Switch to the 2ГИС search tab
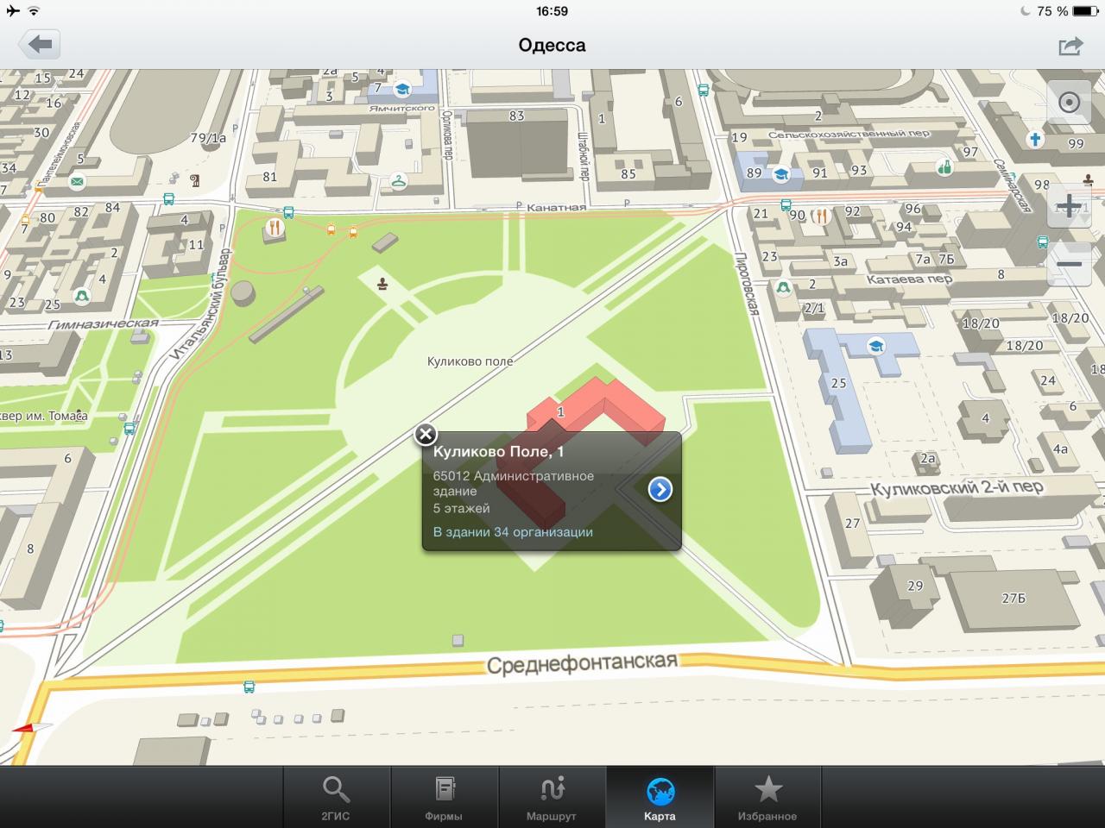The height and width of the screenshot is (828, 1105). pos(336,798)
